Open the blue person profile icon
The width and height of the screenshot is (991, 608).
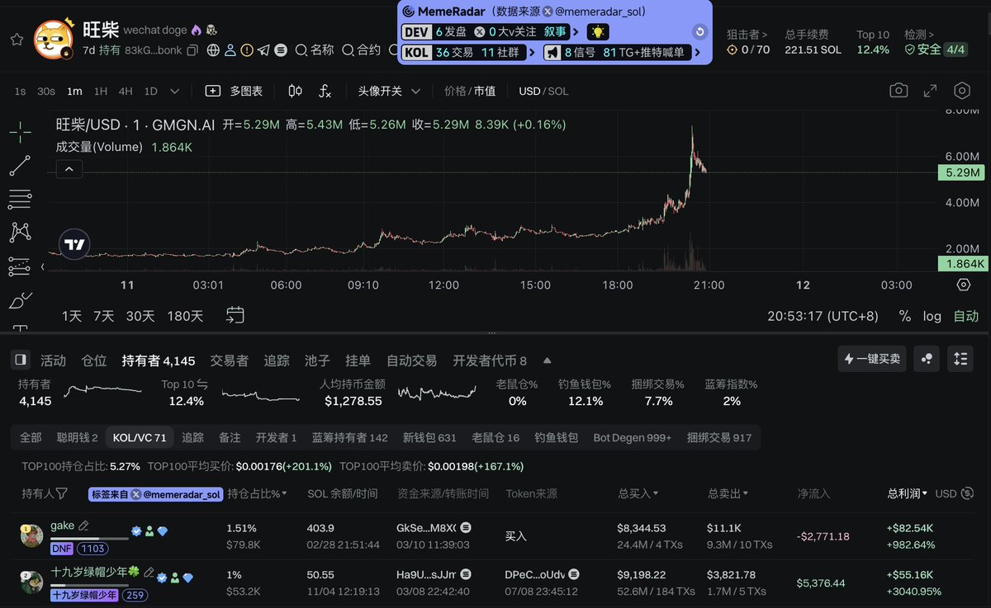coord(230,50)
